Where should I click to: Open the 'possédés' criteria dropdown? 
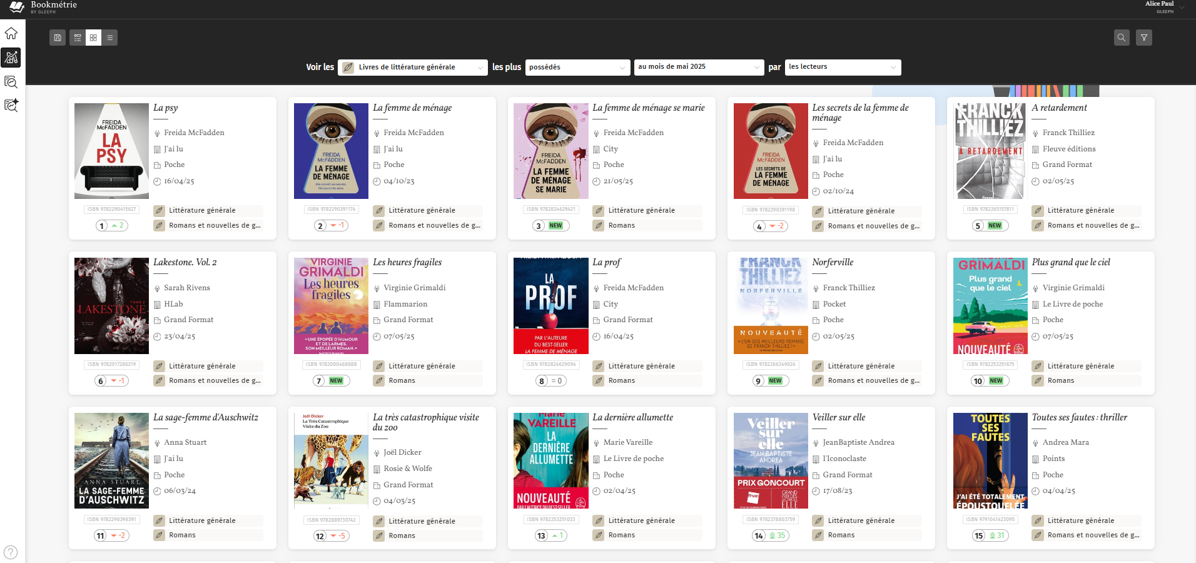(x=577, y=67)
